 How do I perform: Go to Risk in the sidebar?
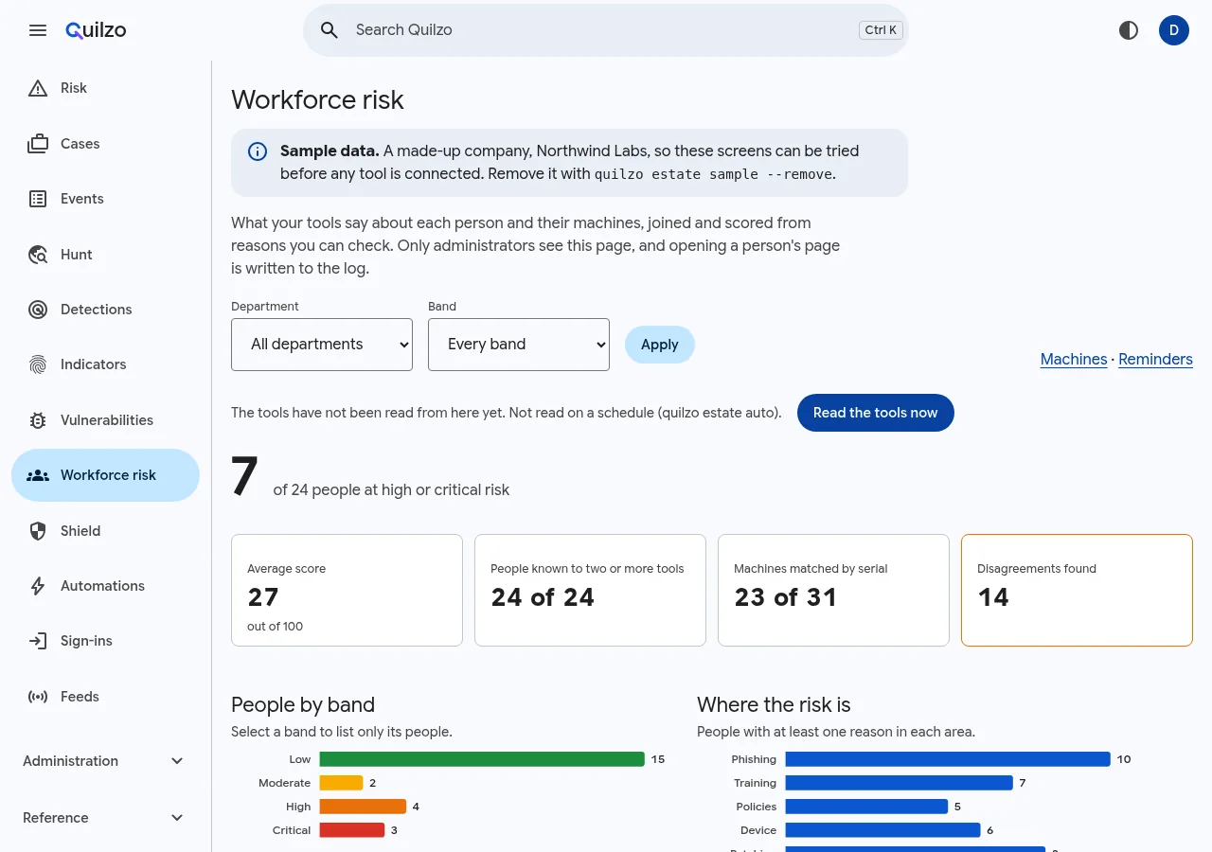point(105,88)
